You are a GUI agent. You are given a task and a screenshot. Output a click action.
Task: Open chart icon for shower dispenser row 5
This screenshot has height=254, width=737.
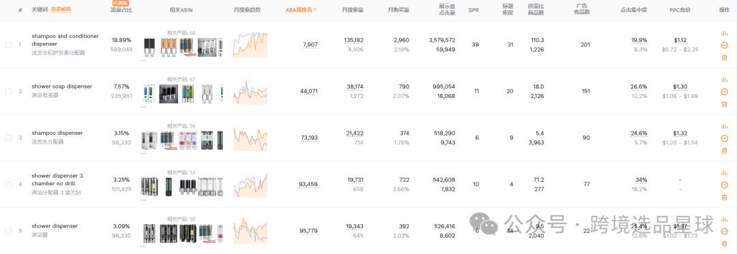tap(724, 219)
